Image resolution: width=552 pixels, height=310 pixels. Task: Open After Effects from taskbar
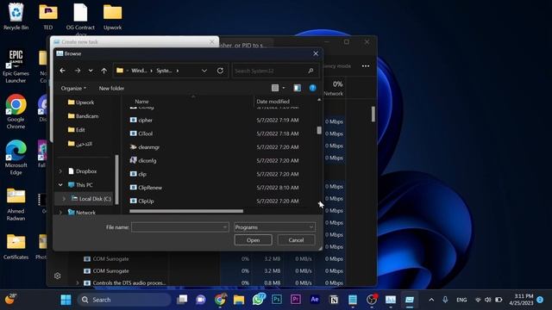tap(315, 300)
